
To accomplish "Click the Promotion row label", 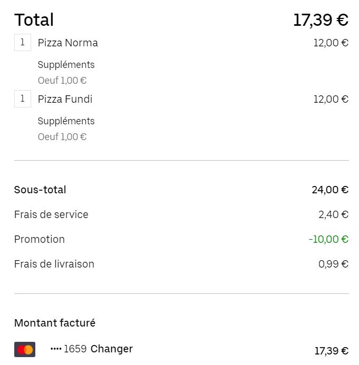I will click(x=40, y=239).
